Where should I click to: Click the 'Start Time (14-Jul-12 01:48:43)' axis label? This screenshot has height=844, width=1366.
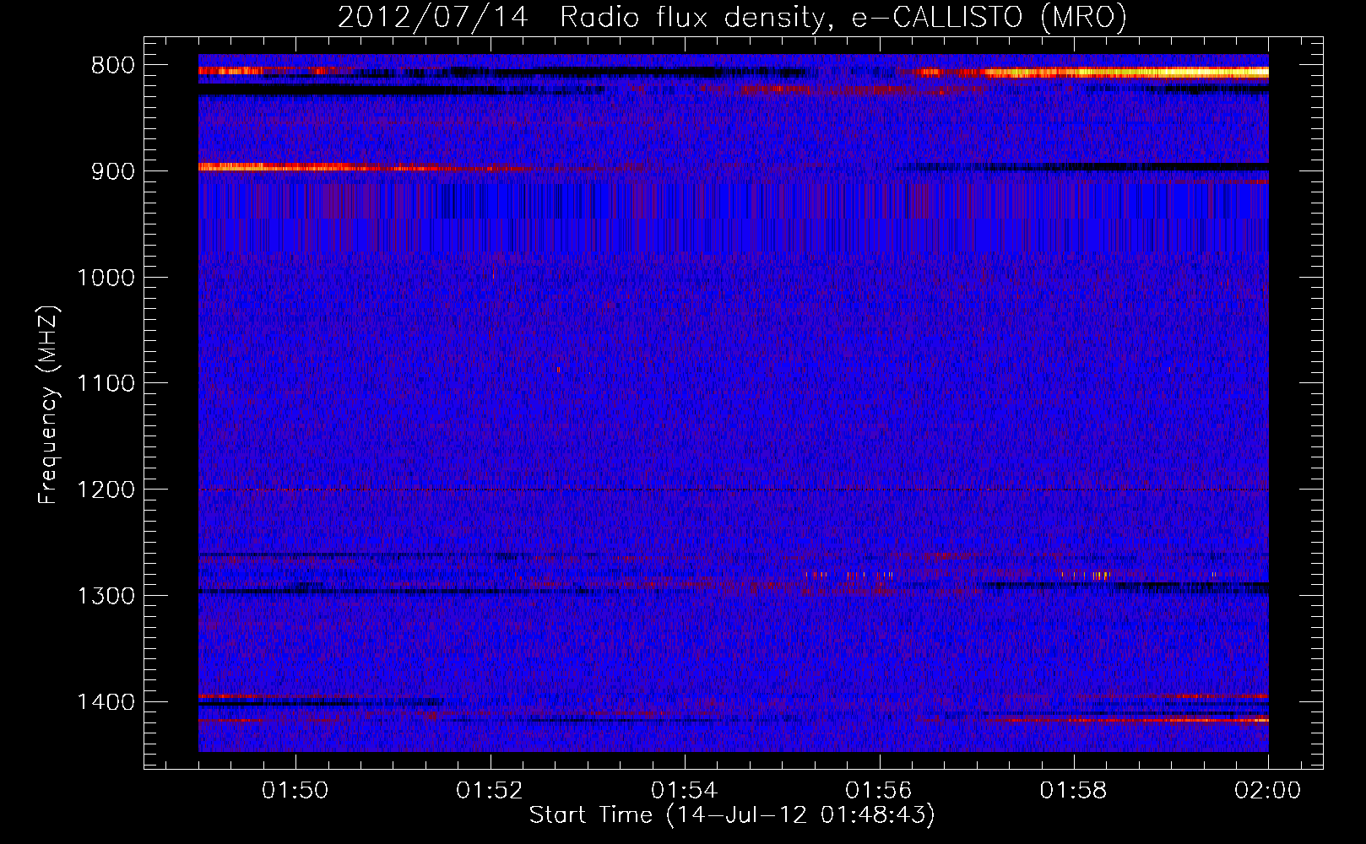click(732, 815)
